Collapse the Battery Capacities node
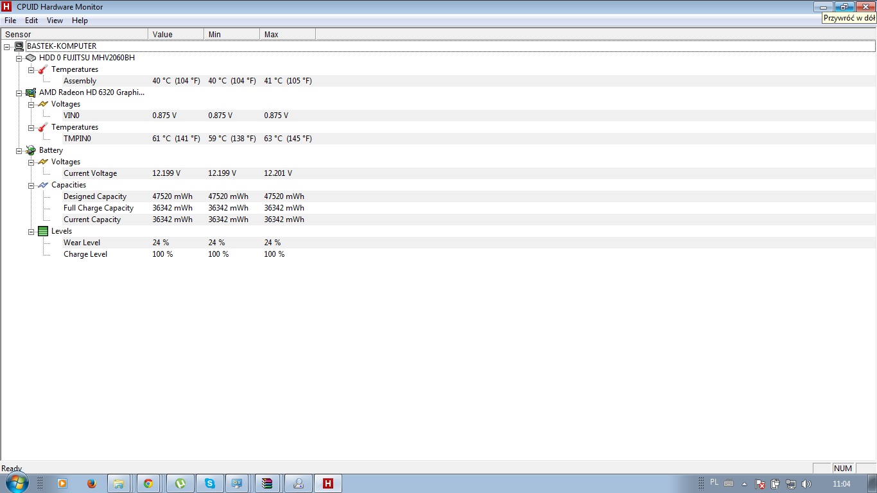Viewport: 877px width, 493px height. pyautogui.click(x=31, y=185)
